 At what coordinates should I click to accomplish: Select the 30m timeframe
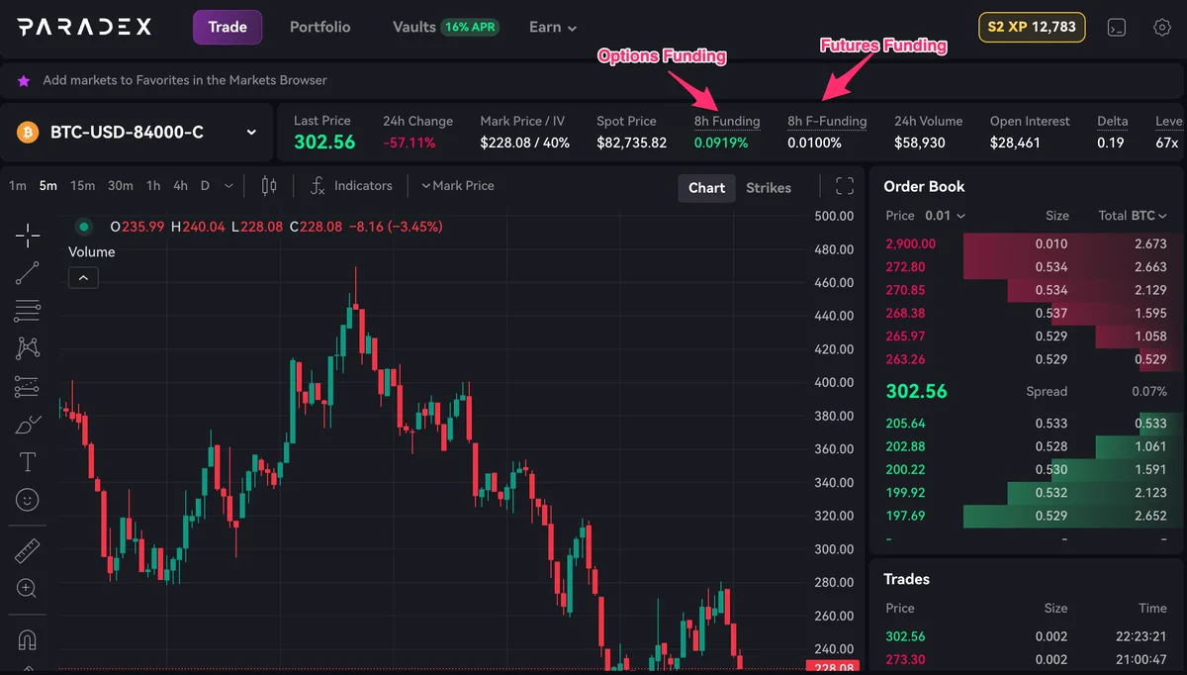tap(121, 186)
